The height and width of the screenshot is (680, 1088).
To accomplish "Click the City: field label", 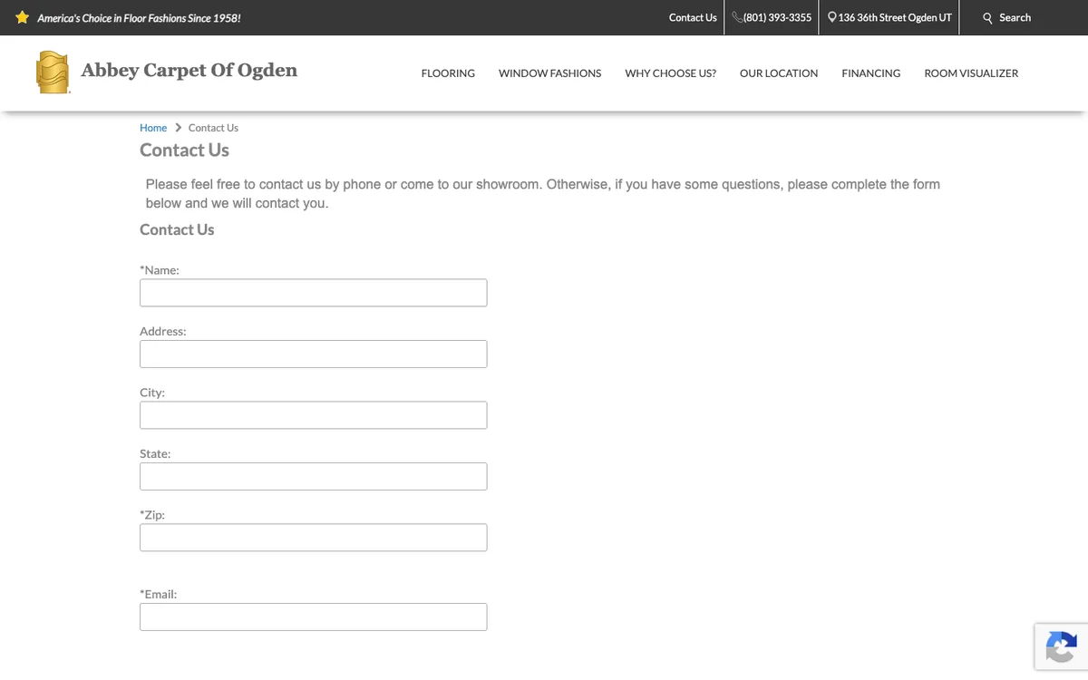I will click(152, 393).
